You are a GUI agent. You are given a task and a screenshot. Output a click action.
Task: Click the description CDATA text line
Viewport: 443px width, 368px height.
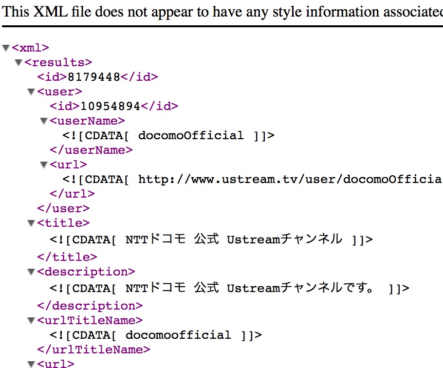pyautogui.click(x=229, y=288)
